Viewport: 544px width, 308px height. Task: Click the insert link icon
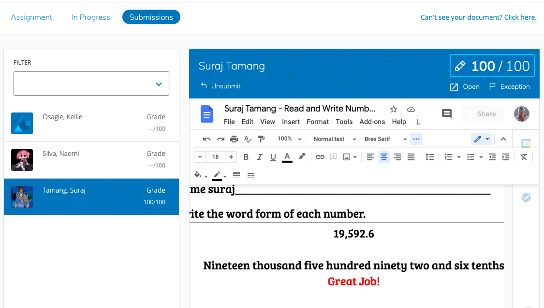point(320,157)
